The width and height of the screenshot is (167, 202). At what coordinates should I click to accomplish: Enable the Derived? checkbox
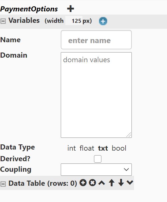98,159
